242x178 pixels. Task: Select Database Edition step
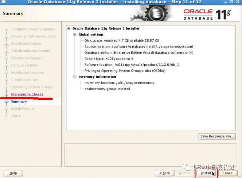[24, 65]
